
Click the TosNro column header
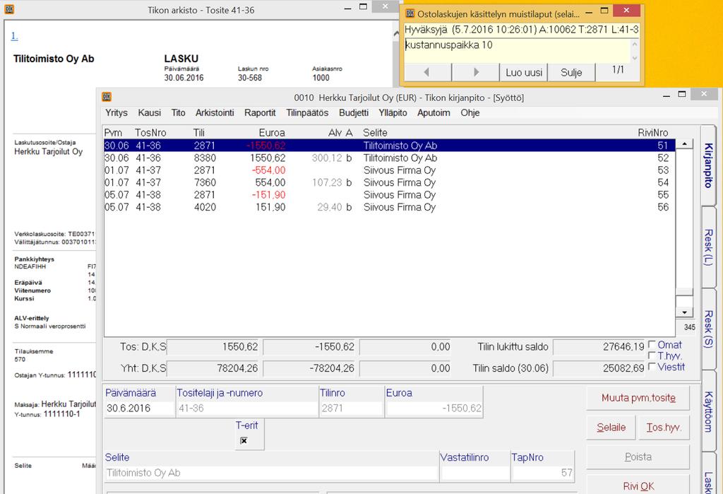[150, 133]
